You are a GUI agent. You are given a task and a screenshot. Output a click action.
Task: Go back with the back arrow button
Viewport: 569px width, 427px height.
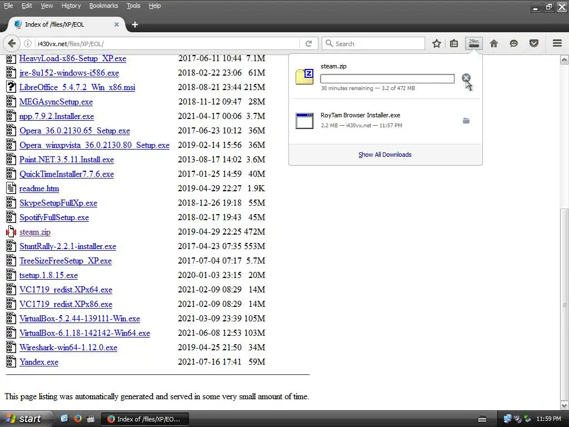pyautogui.click(x=12, y=43)
